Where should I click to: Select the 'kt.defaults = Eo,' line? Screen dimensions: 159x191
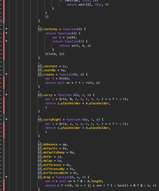(x=53, y=148)
